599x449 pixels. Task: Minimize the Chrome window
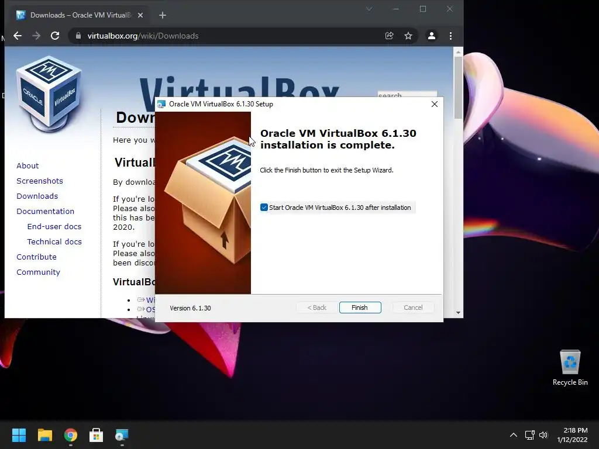(x=396, y=9)
